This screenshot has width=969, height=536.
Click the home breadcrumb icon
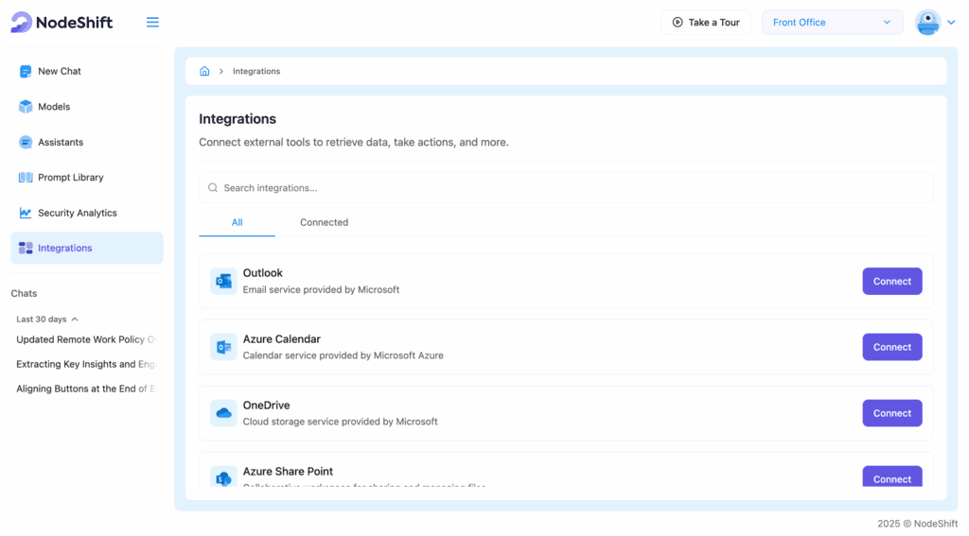pyautogui.click(x=204, y=71)
